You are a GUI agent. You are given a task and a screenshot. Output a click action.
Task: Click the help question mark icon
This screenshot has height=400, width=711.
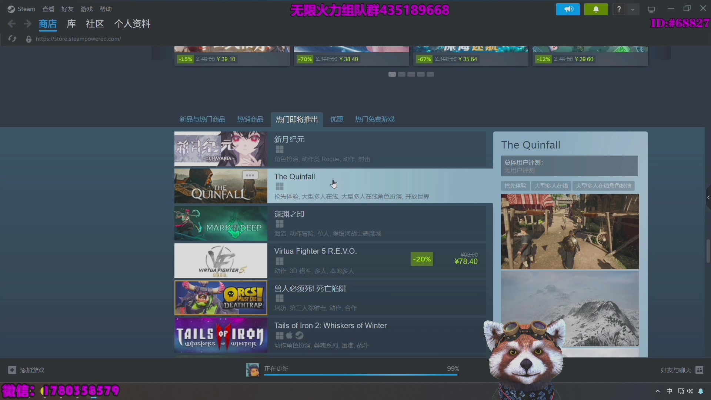click(x=619, y=9)
